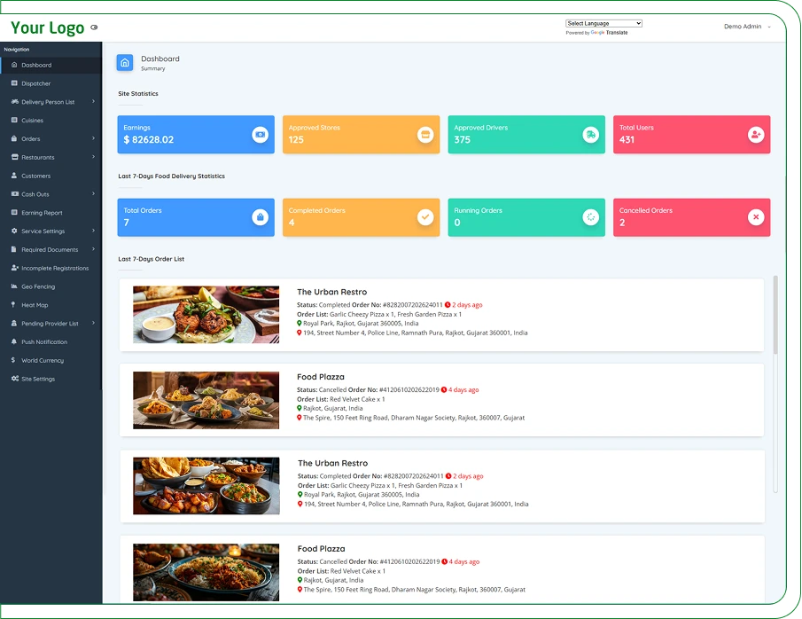
Task: Click the grilled chicken thumbnail of first order
Action: tap(206, 314)
